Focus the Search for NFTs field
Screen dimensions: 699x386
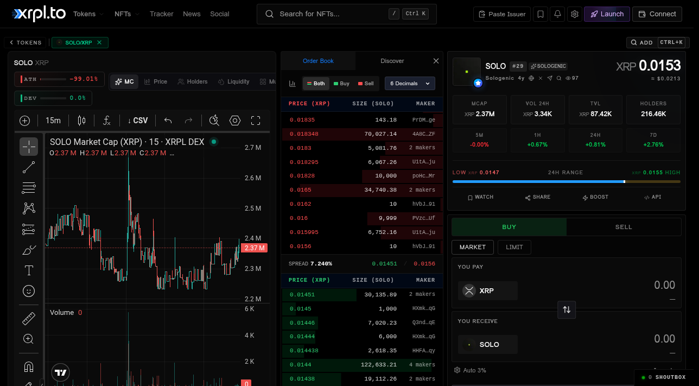pos(347,14)
